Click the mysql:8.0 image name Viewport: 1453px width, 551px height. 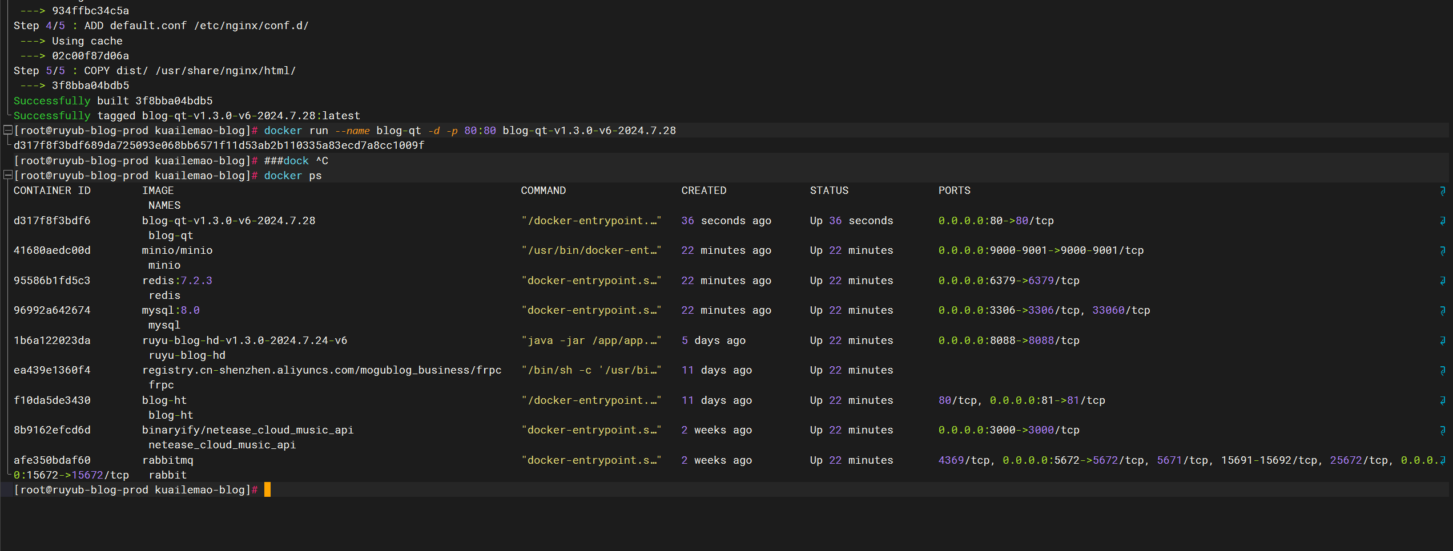[171, 310]
